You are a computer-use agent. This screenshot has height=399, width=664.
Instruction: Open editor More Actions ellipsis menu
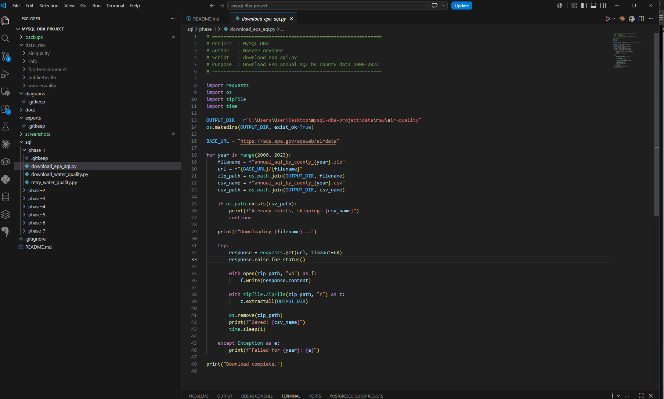pos(651,19)
